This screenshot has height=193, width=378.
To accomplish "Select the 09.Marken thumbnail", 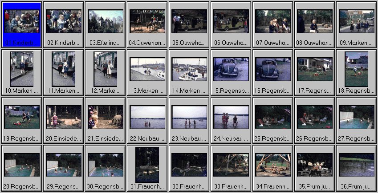I will point(356,21).
